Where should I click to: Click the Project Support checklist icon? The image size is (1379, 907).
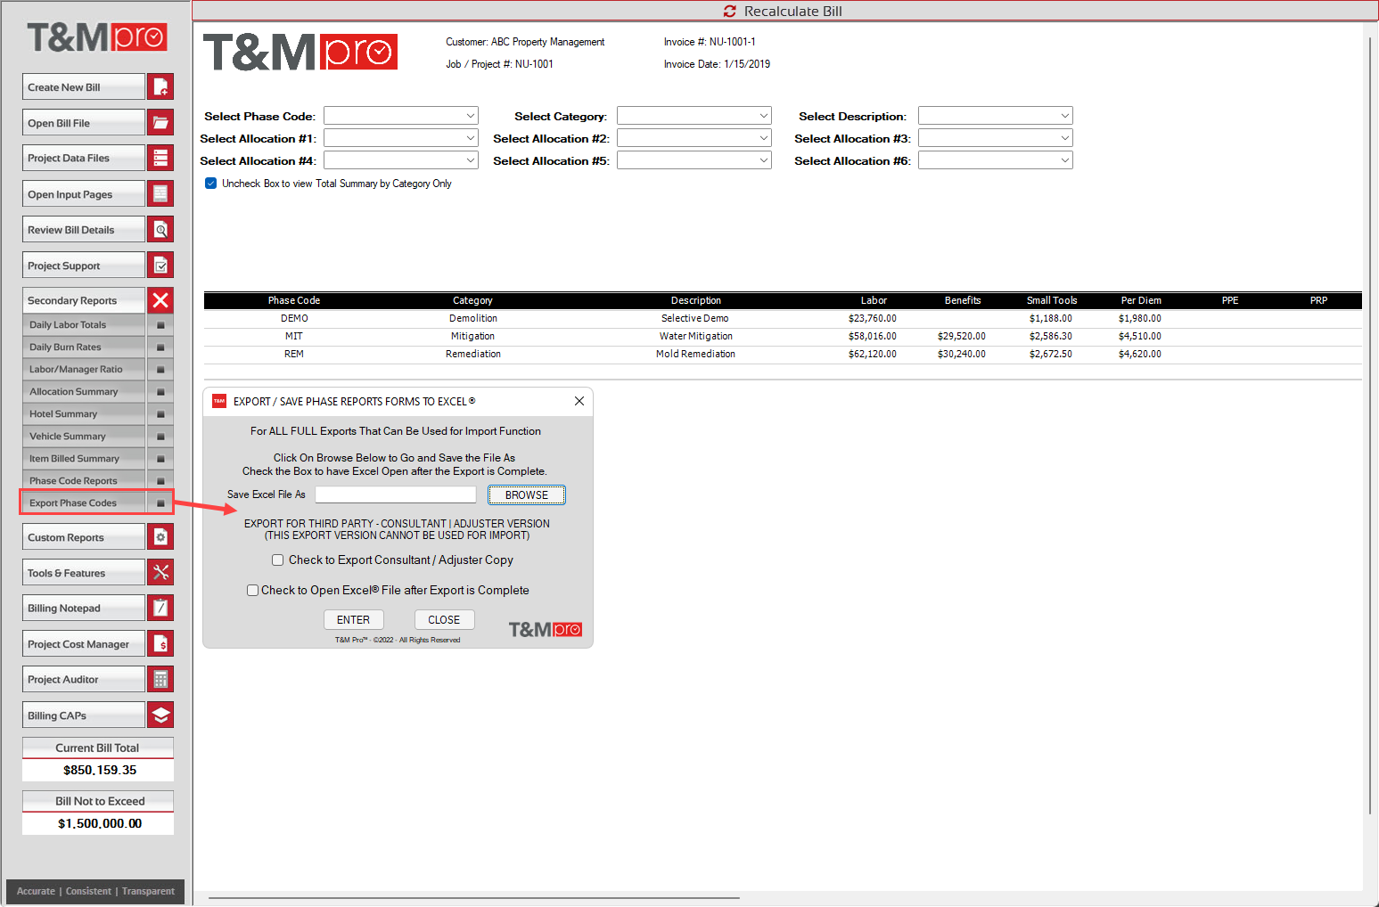pos(160,265)
